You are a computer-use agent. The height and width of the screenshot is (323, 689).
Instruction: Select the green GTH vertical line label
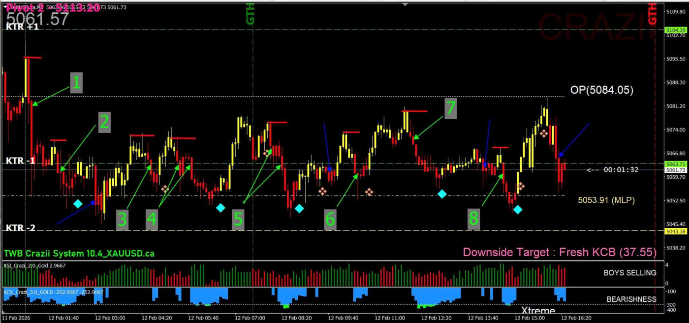point(251,14)
